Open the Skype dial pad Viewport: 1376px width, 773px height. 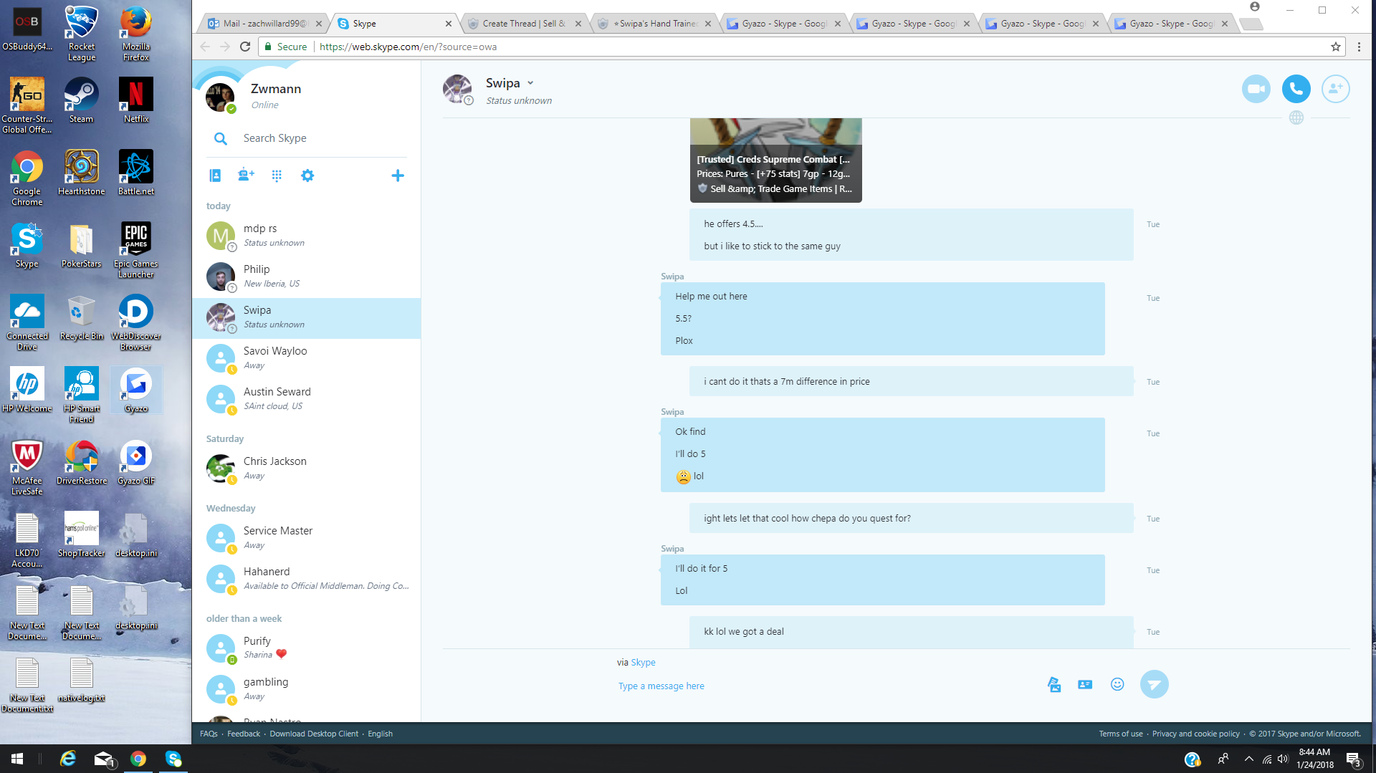pyautogui.click(x=277, y=176)
